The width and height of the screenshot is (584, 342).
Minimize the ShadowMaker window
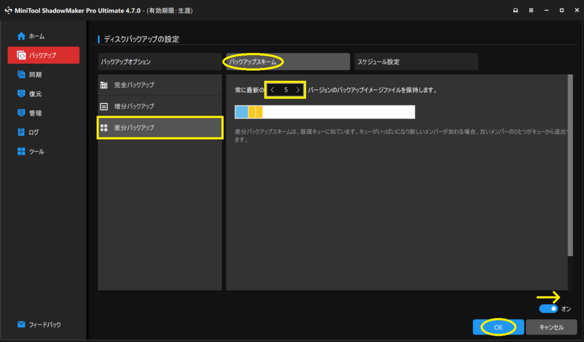(x=546, y=10)
